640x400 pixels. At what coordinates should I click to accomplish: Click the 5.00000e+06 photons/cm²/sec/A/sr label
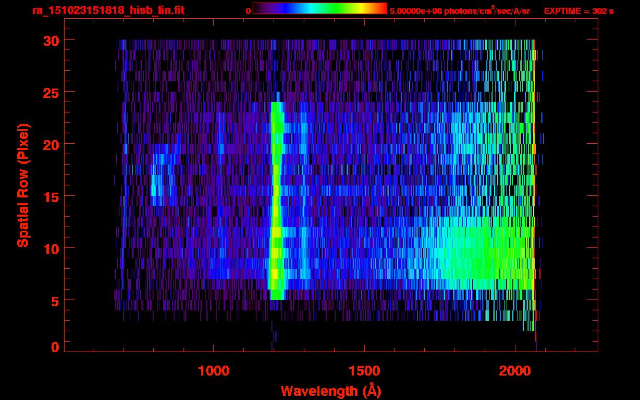460,11
